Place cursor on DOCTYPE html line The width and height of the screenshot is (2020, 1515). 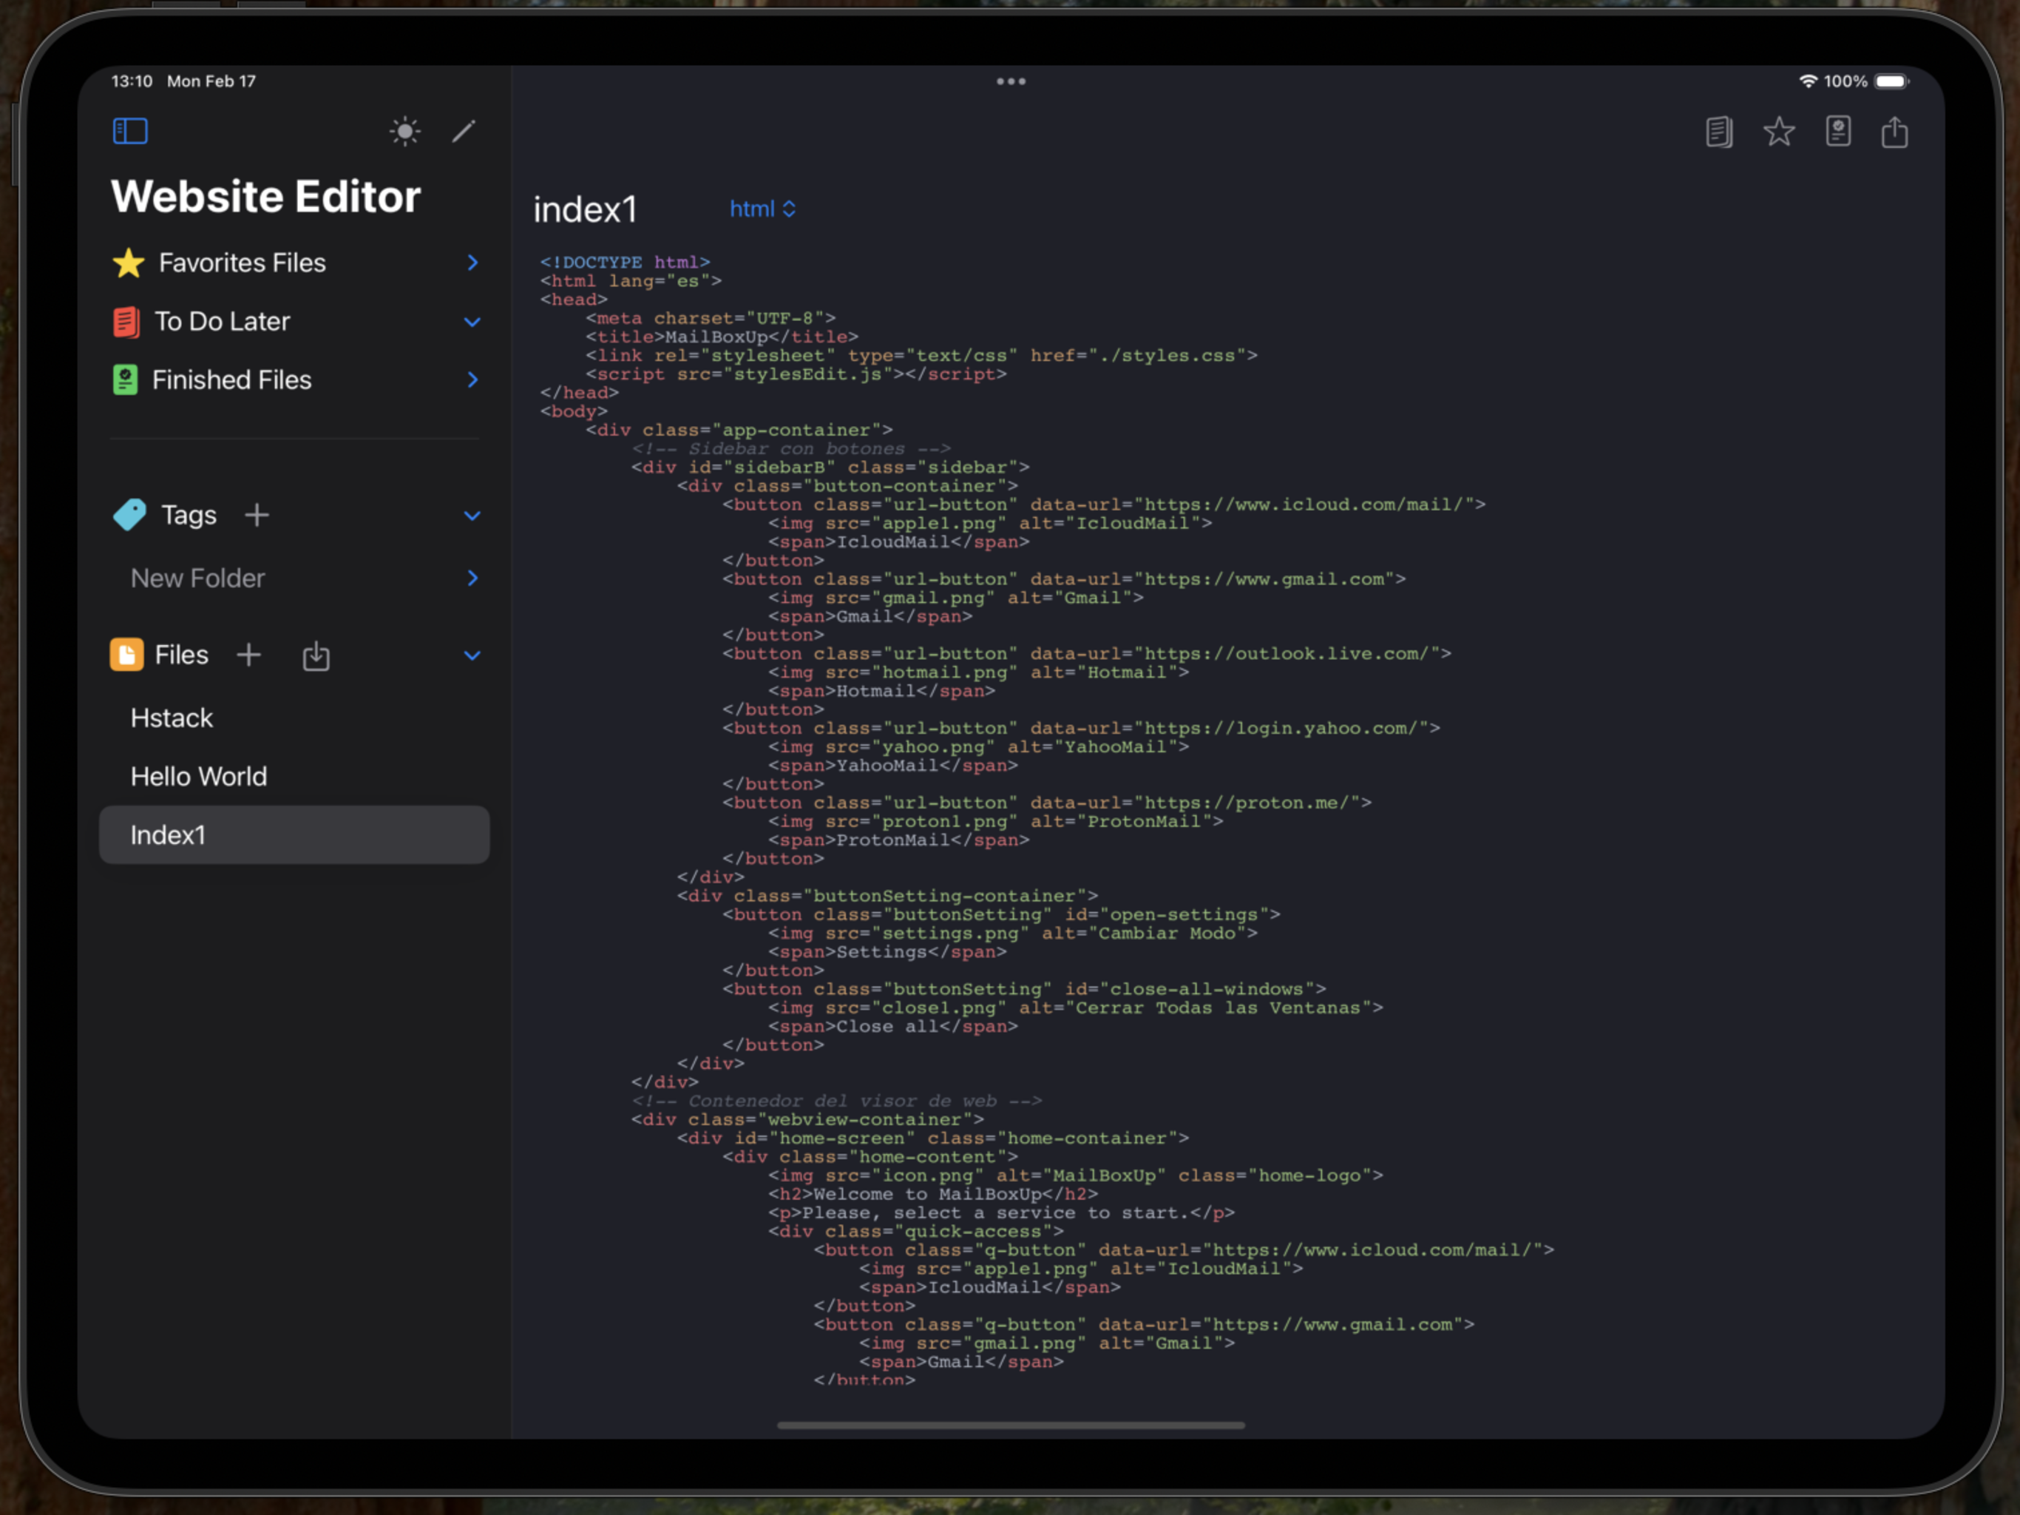[x=626, y=263]
